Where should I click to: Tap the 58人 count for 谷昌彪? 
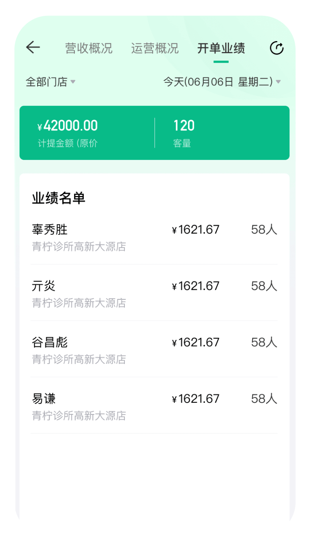264,342
